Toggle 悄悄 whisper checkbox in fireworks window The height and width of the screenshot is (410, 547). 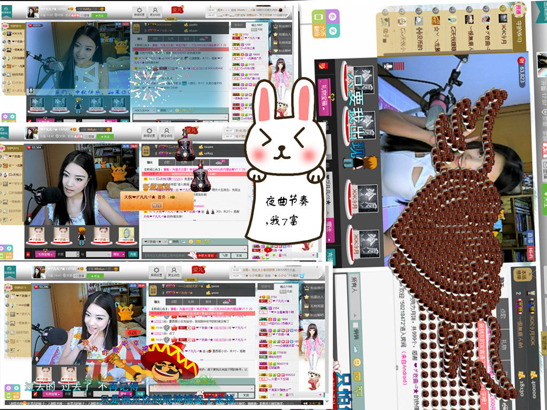pyautogui.click(x=158, y=110)
